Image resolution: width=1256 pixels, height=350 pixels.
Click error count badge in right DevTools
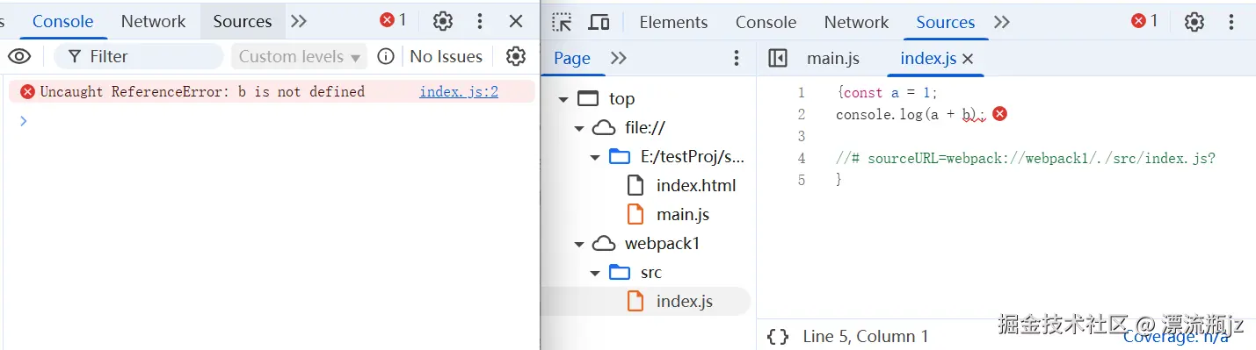click(1144, 21)
